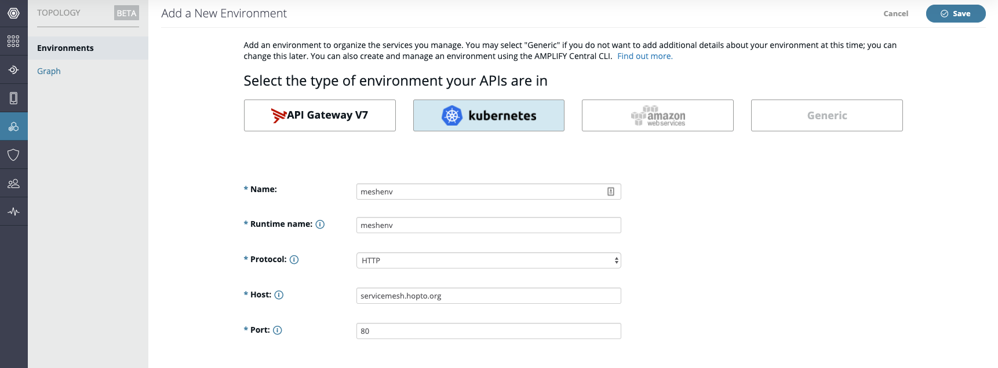Open the apps grid icon in sidebar
The height and width of the screenshot is (368, 998).
point(13,41)
